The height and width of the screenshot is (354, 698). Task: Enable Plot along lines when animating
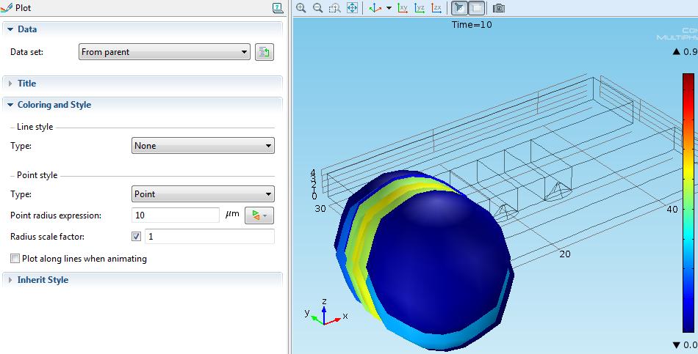click(15, 259)
